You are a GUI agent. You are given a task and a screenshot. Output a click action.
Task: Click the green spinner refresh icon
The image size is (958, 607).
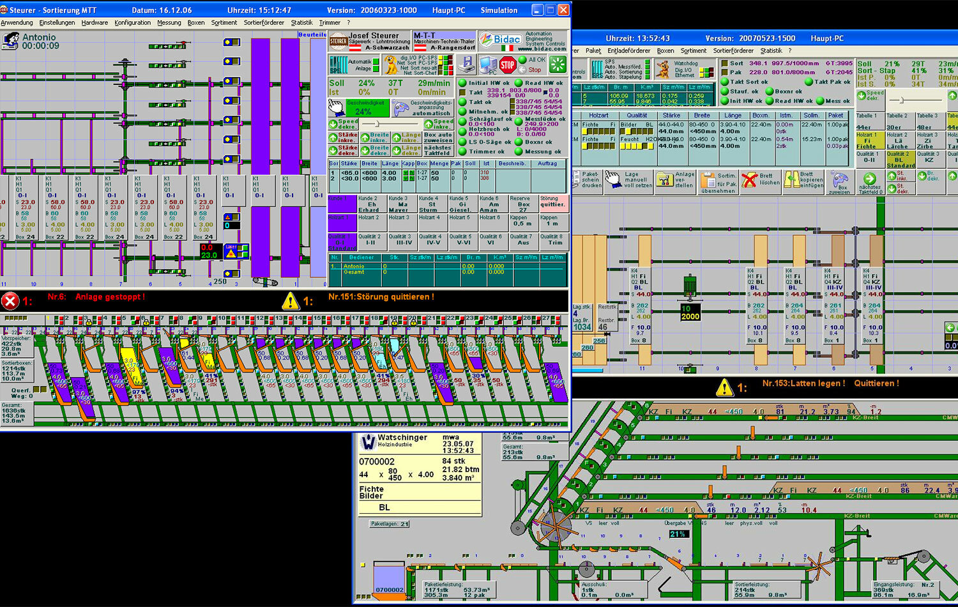[x=558, y=65]
